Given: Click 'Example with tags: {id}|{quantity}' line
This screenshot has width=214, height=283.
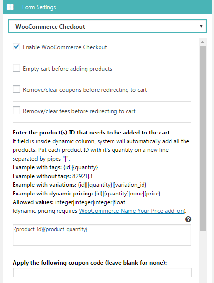Looking at the screenshot, I should click(x=55, y=167).
